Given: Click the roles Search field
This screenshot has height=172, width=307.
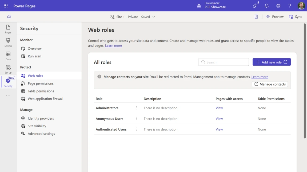Looking at the screenshot, I should 224,62.
